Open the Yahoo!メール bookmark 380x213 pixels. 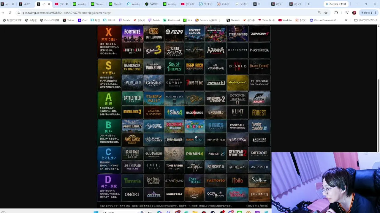[267, 20]
